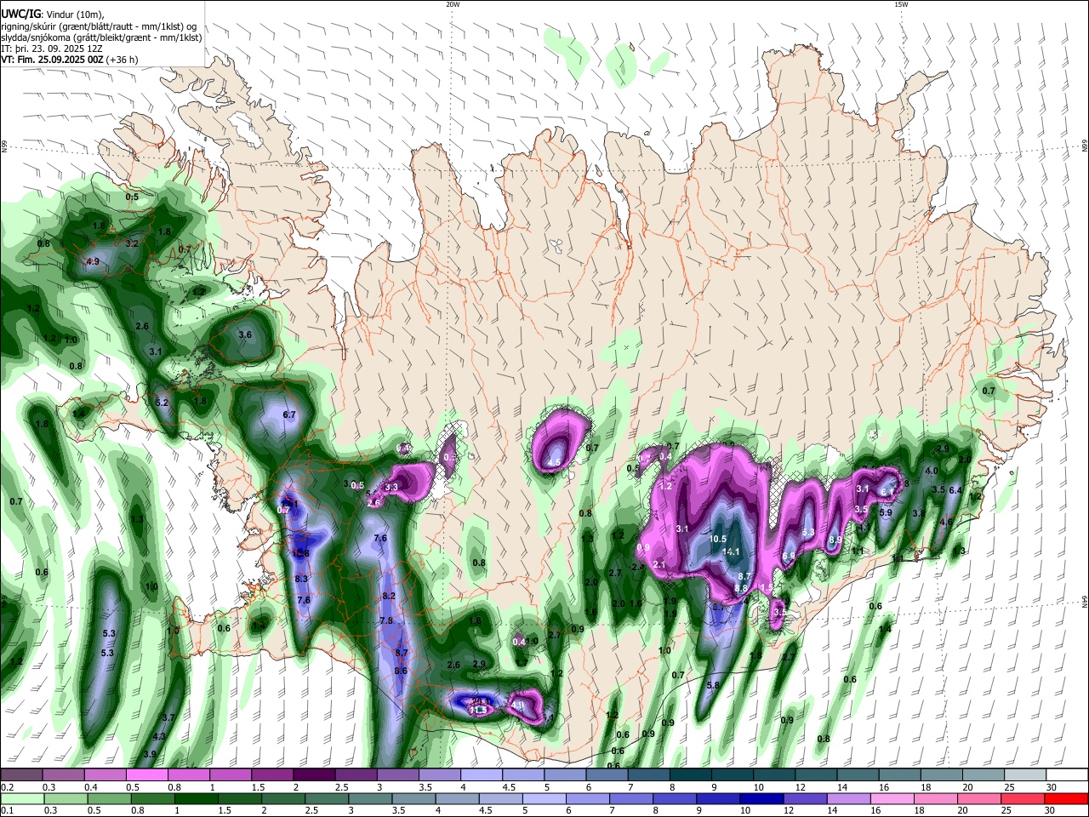Click the 6.7 precipitation value
This screenshot has height=817, width=1089.
pos(288,414)
